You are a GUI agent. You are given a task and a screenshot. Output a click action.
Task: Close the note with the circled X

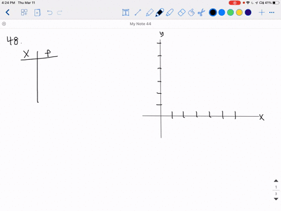pos(4,24)
